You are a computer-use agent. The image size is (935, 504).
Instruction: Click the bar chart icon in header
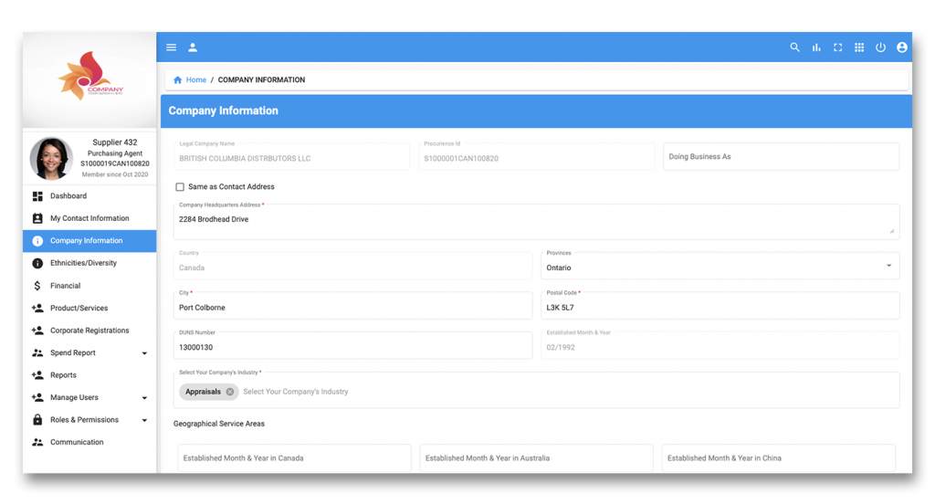click(816, 47)
